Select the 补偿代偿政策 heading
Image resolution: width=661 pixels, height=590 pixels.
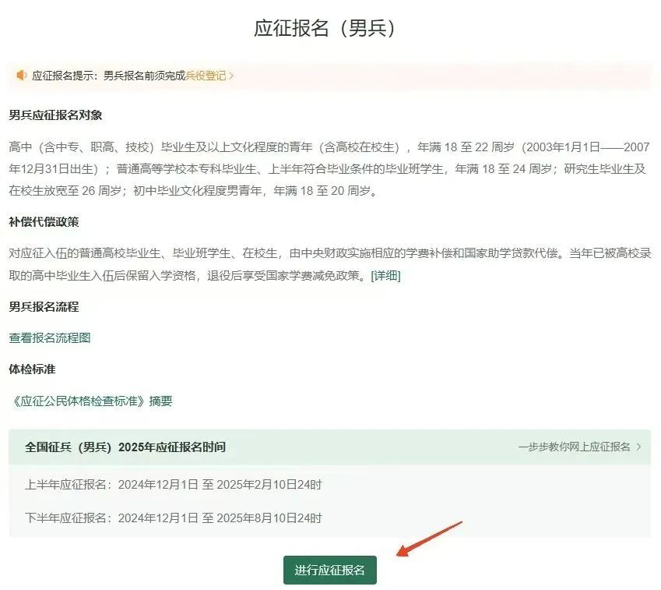tap(44, 222)
